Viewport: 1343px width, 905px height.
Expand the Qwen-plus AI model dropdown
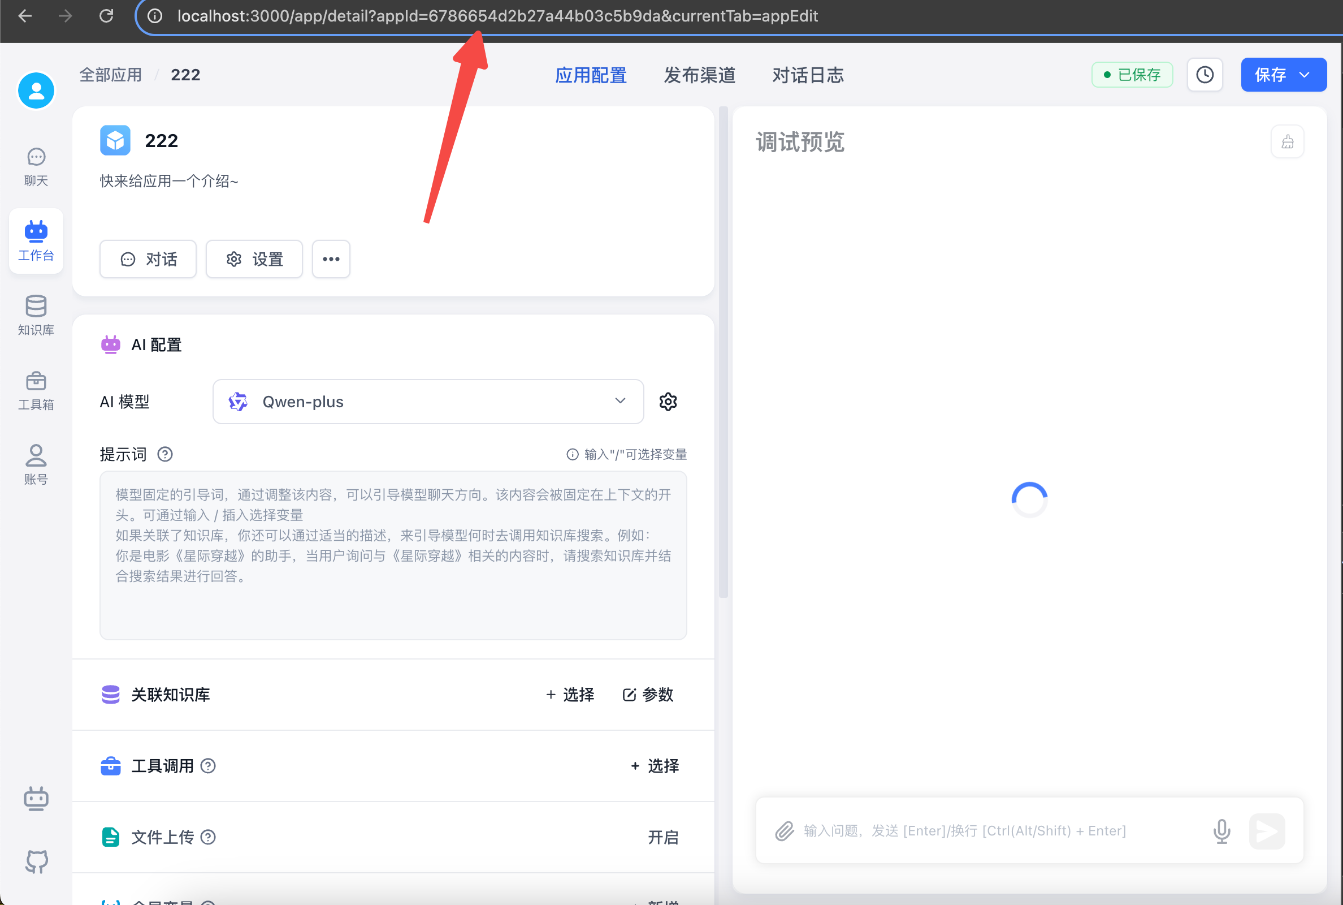tap(428, 402)
